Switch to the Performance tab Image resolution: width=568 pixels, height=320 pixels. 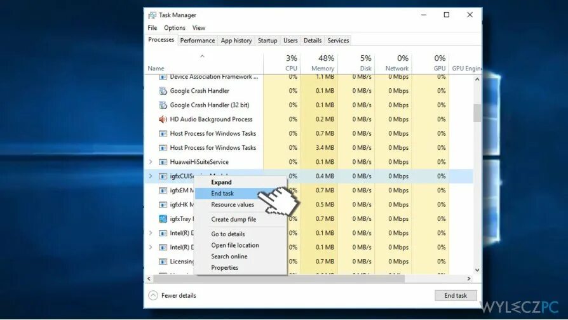pos(198,41)
